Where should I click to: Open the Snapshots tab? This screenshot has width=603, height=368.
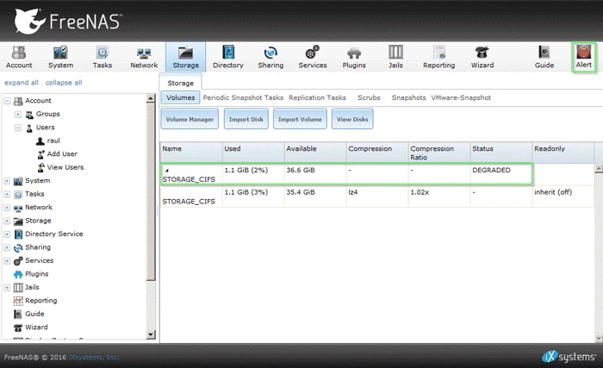408,97
